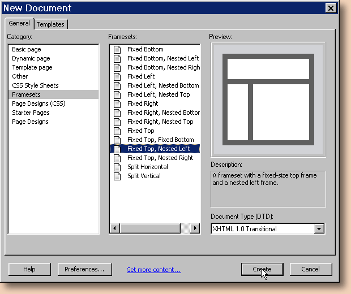Click the Fixed Left frameset page icon
Viewport: 351px width, 294px height.
pos(117,76)
